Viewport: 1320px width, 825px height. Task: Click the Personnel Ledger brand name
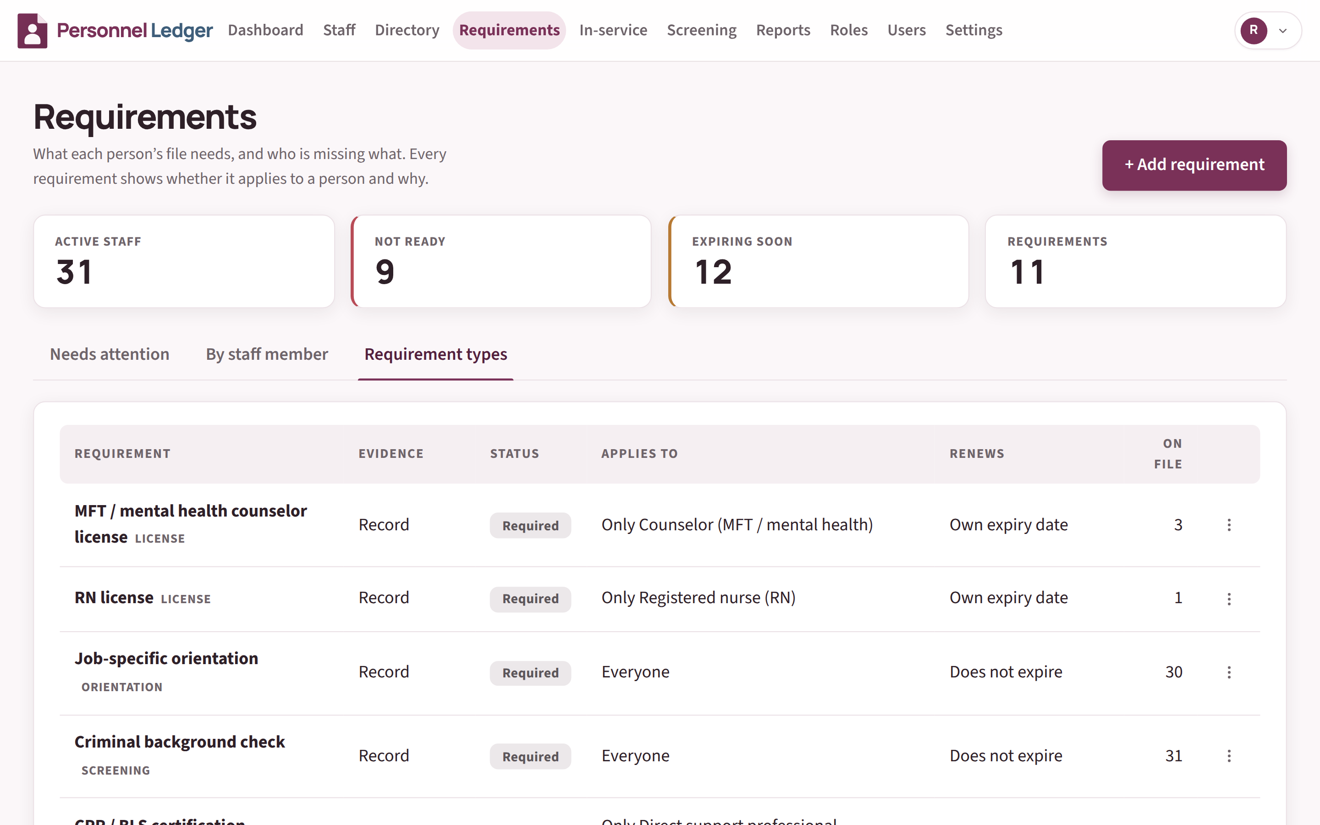pos(135,31)
